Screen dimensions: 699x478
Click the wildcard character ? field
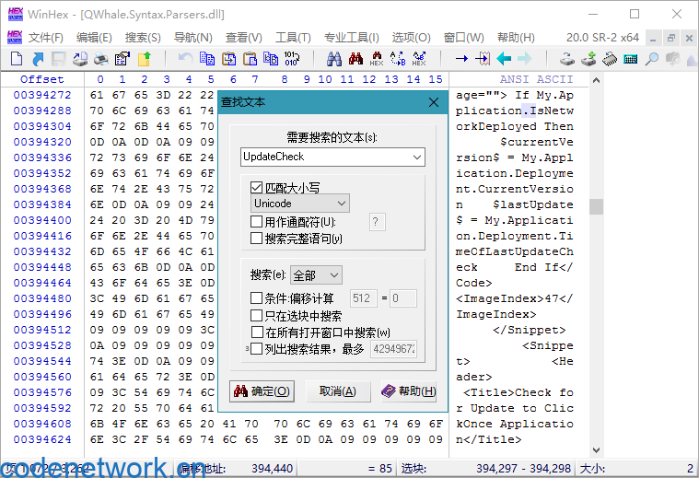(377, 222)
